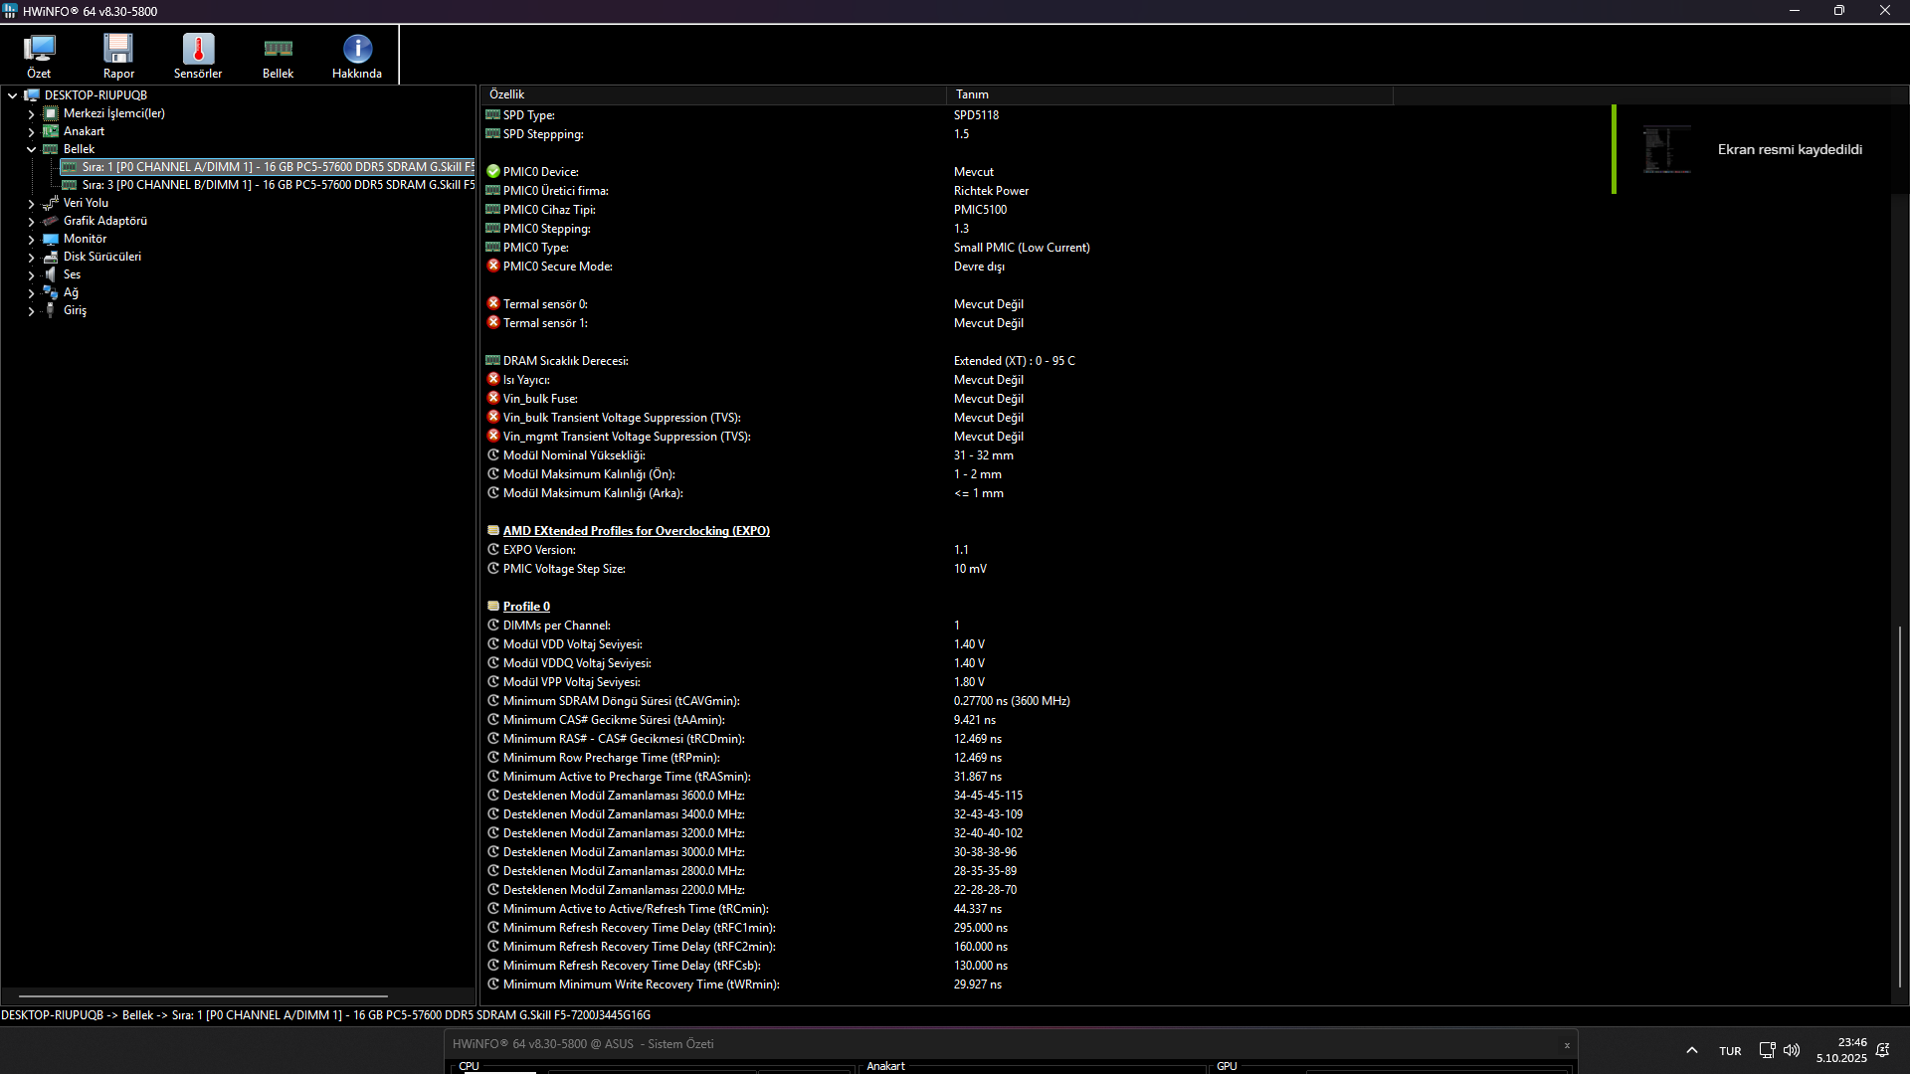Click the Giriş ports tree icon
The height and width of the screenshot is (1074, 1910).
pyautogui.click(x=51, y=310)
